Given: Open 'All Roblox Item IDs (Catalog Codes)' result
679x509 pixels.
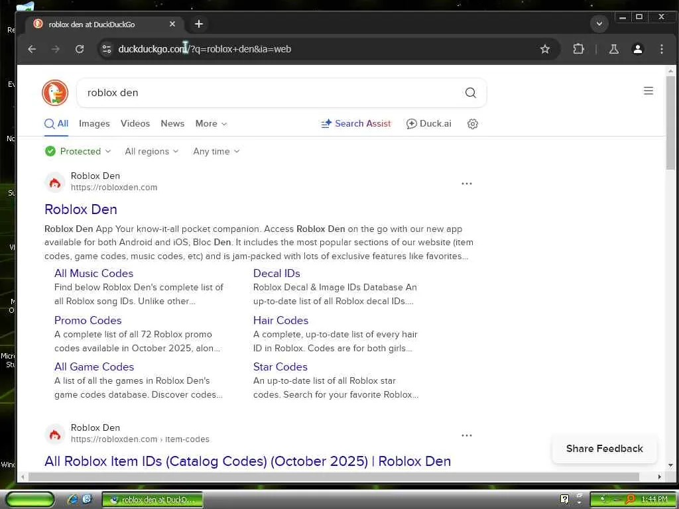Looking at the screenshot, I should click(248, 461).
